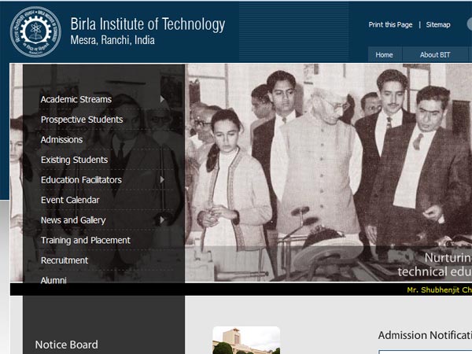Image resolution: width=472 pixels, height=354 pixels.
Task: Click the Print this Page link
Action: (x=390, y=24)
